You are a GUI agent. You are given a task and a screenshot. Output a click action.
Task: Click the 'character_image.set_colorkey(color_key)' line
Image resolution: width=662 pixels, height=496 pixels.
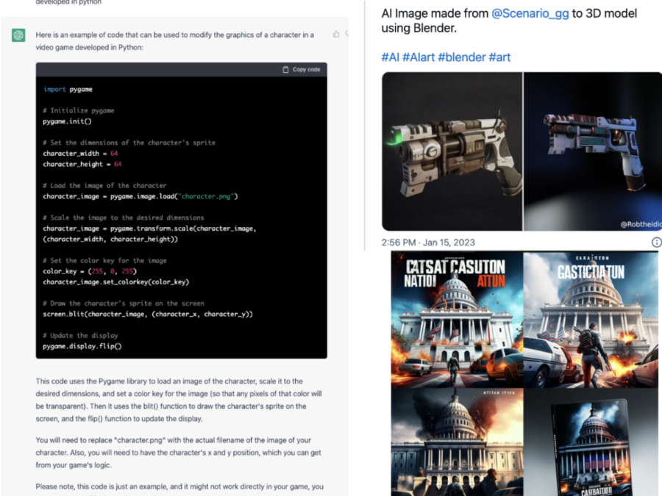116,281
